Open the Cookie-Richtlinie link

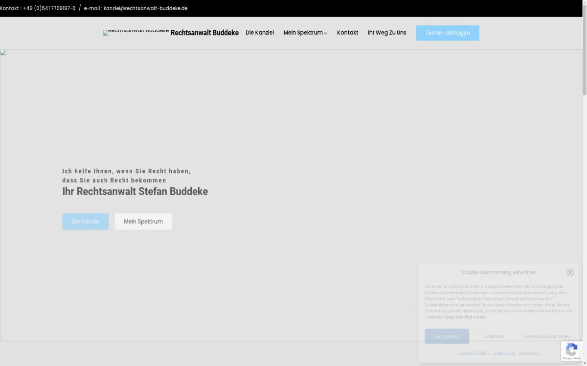click(x=473, y=353)
